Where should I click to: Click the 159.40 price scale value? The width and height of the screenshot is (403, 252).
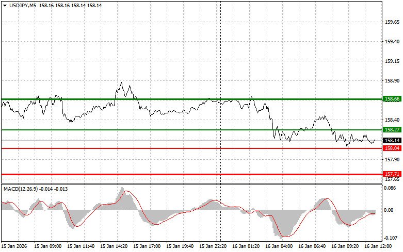coord(393,42)
